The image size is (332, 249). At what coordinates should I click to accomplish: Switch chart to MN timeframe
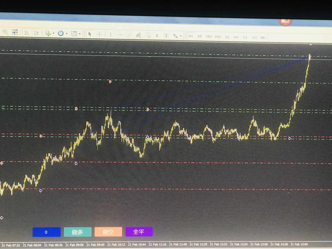263,38
